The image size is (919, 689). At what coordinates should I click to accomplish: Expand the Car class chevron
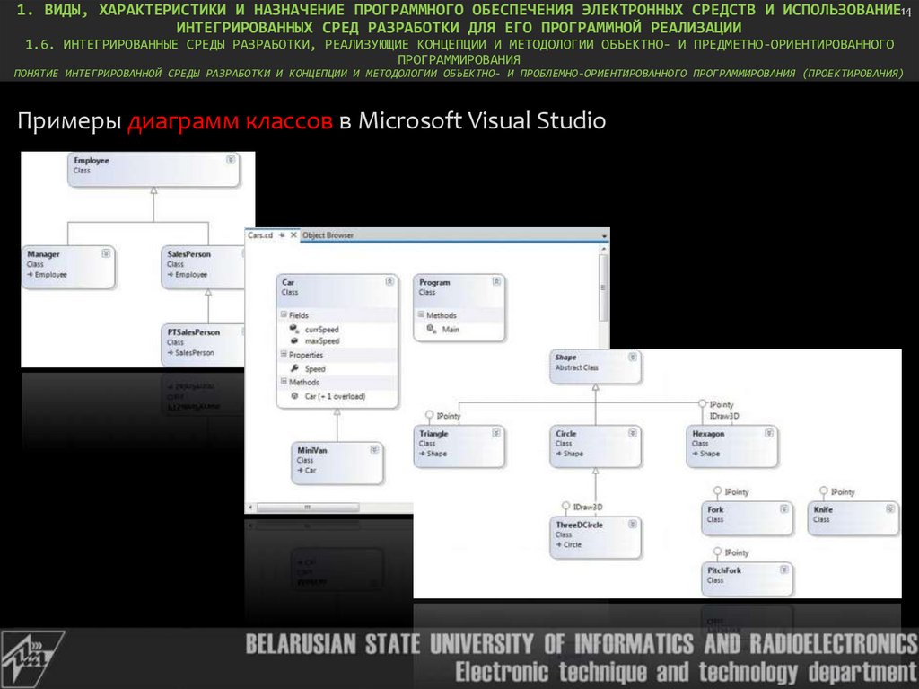(x=389, y=282)
